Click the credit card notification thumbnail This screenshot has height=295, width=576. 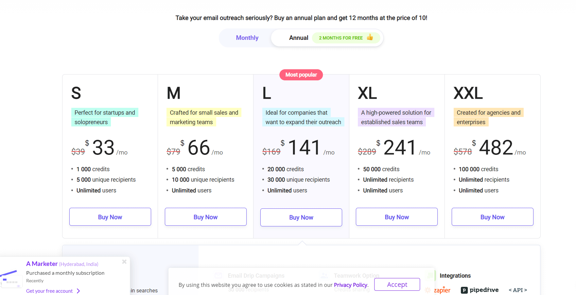point(10,278)
